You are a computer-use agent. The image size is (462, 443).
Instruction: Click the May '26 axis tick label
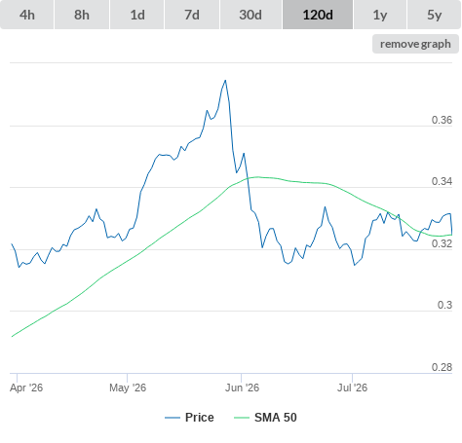point(128,388)
